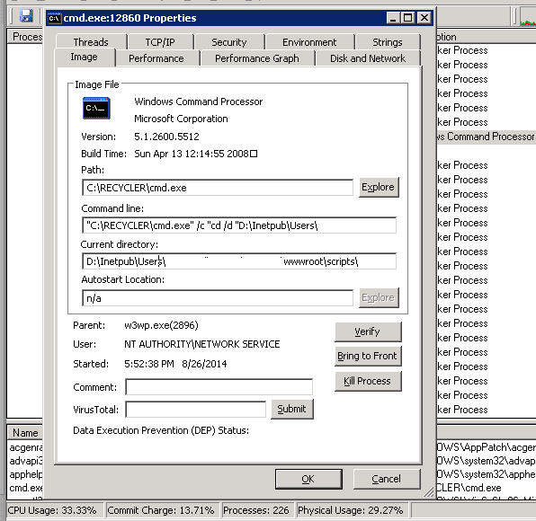This screenshot has height=521, width=536.
Task: Click the Path text field
Action: [x=218, y=188]
